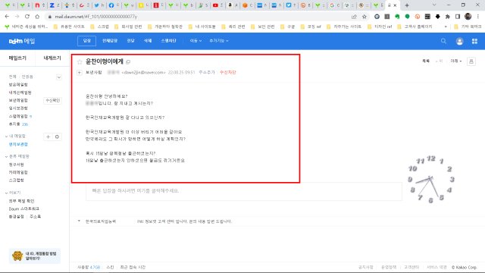The height and width of the screenshot is (273, 485).
Task: Click the new-window icon beside the email subject
Action: (x=128, y=62)
